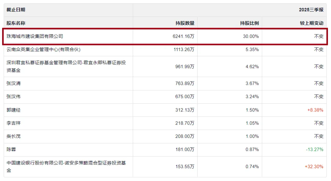Click the 股东名称 column header
Viewport: 331px width, 181px height.
click(x=16, y=23)
